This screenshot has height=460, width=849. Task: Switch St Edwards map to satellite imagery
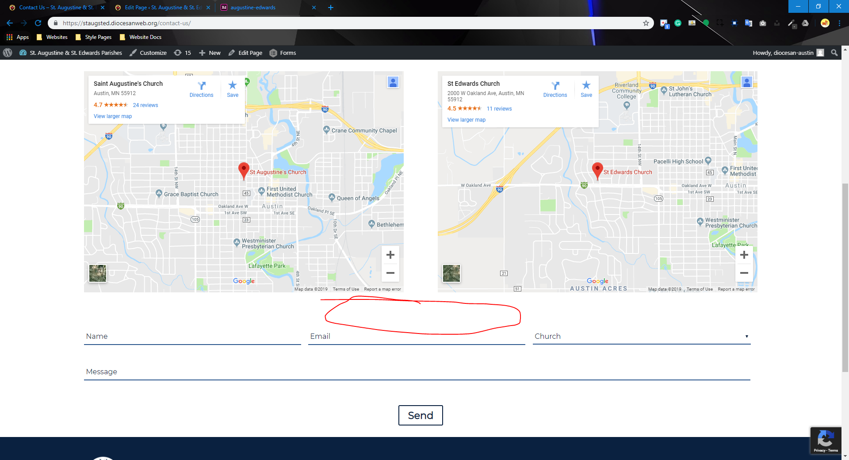(451, 273)
